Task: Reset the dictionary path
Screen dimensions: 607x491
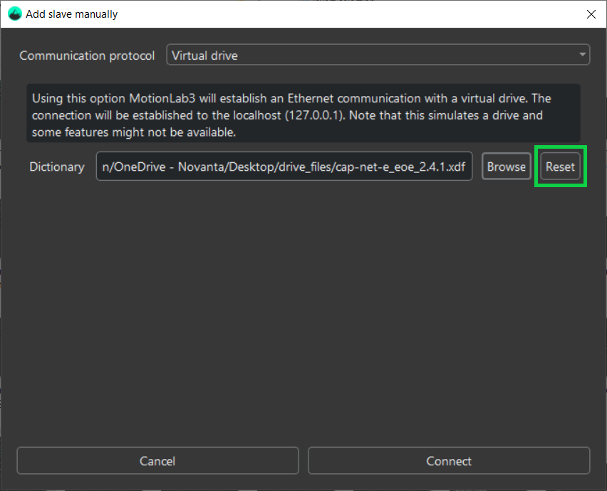Action: [x=560, y=167]
